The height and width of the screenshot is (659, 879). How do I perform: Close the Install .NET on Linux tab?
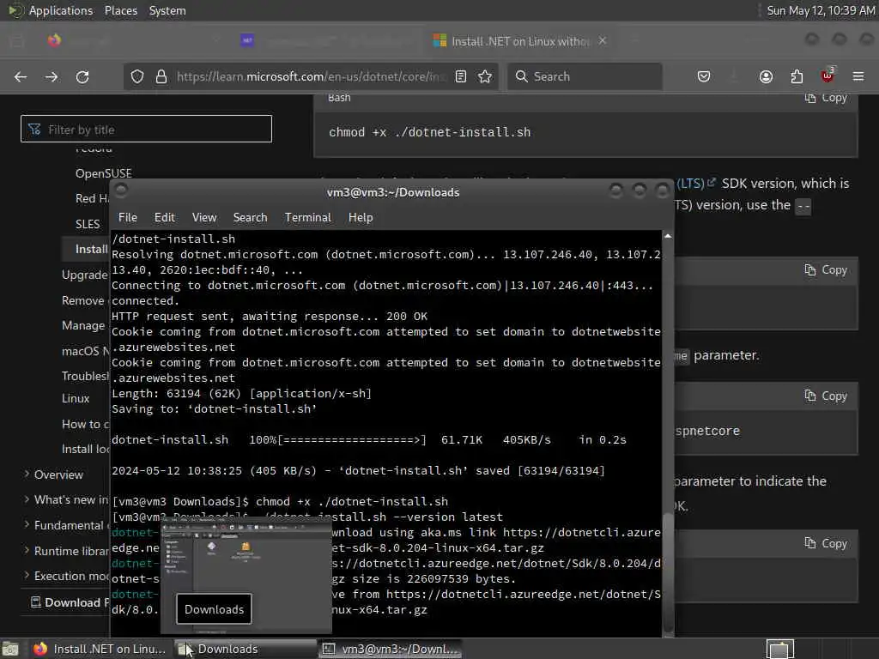[x=603, y=41]
